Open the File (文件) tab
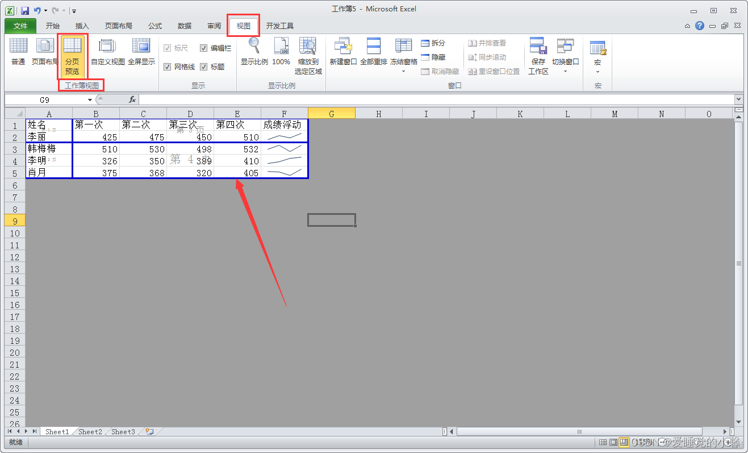Screen dimensions: 748x453 [20, 26]
